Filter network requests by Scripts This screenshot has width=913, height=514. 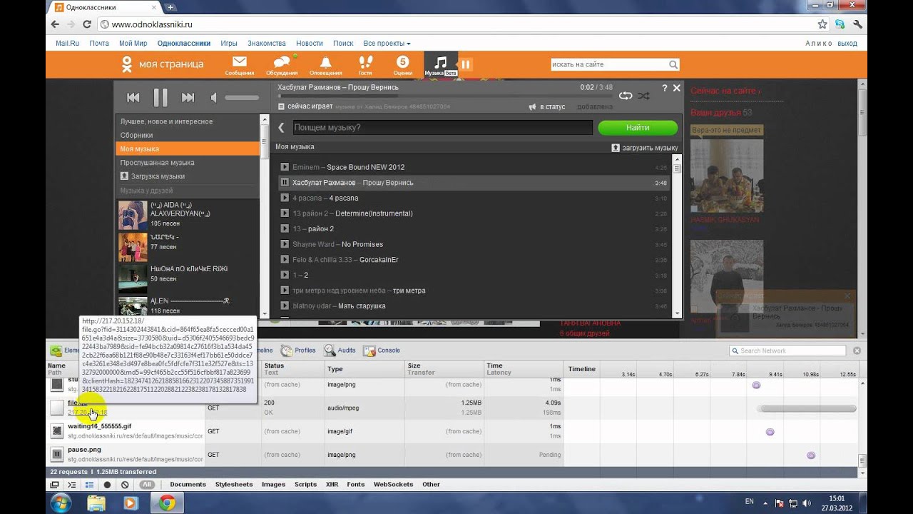305,485
